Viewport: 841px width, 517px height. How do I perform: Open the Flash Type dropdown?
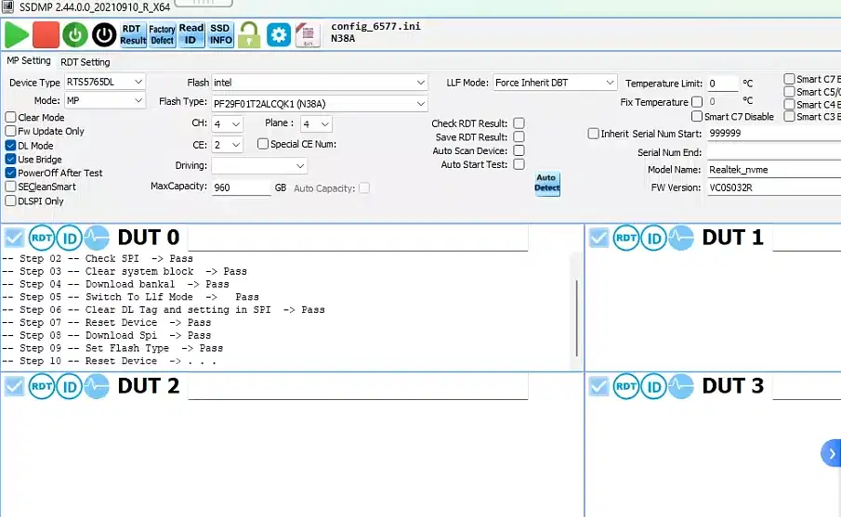click(320, 103)
